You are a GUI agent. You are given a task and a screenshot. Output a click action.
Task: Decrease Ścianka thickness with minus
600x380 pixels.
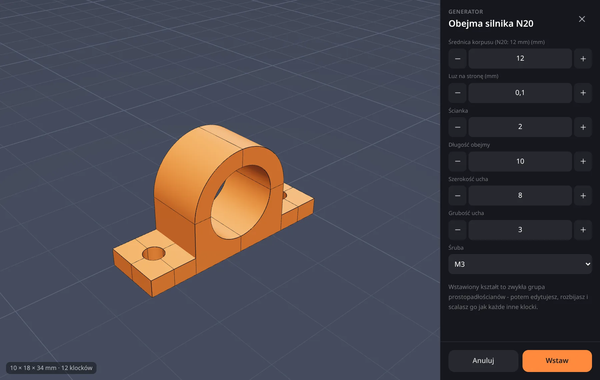click(458, 127)
